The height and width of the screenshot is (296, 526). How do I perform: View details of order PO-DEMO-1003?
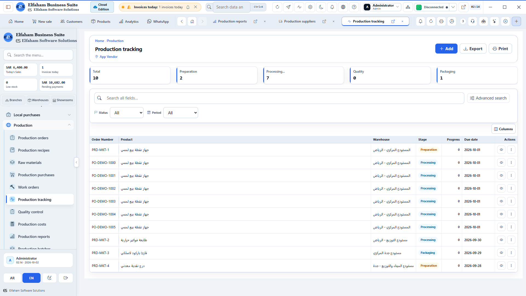click(x=501, y=201)
